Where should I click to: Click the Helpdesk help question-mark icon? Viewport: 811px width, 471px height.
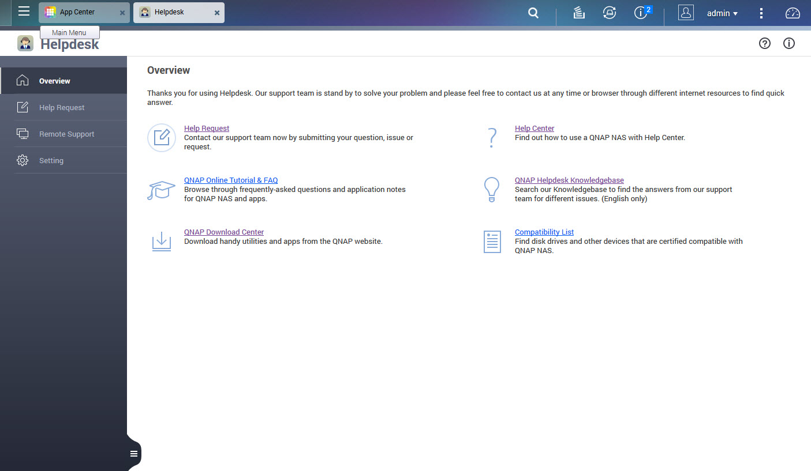click(765, 43)
